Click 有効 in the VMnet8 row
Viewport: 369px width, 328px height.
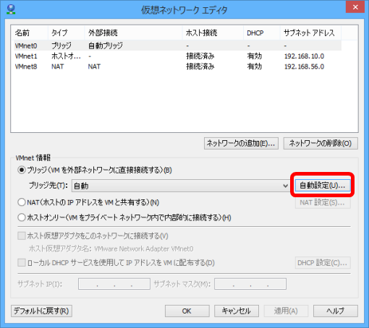pyautogui.click(x=255, y=66)
